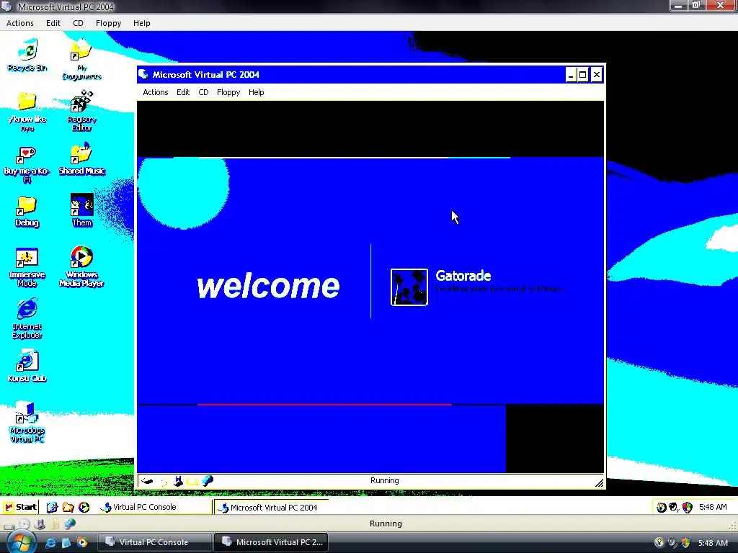The width and height of the screenshot is (738, 553).
Task: Open the outer window's Actions menu
Action: (x=19, y=23)
